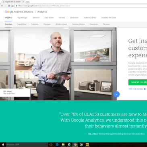Go to the Mobile Access sub-tab
The width and height of the screenshot is (147, 147).
click(x=61, y=24)
